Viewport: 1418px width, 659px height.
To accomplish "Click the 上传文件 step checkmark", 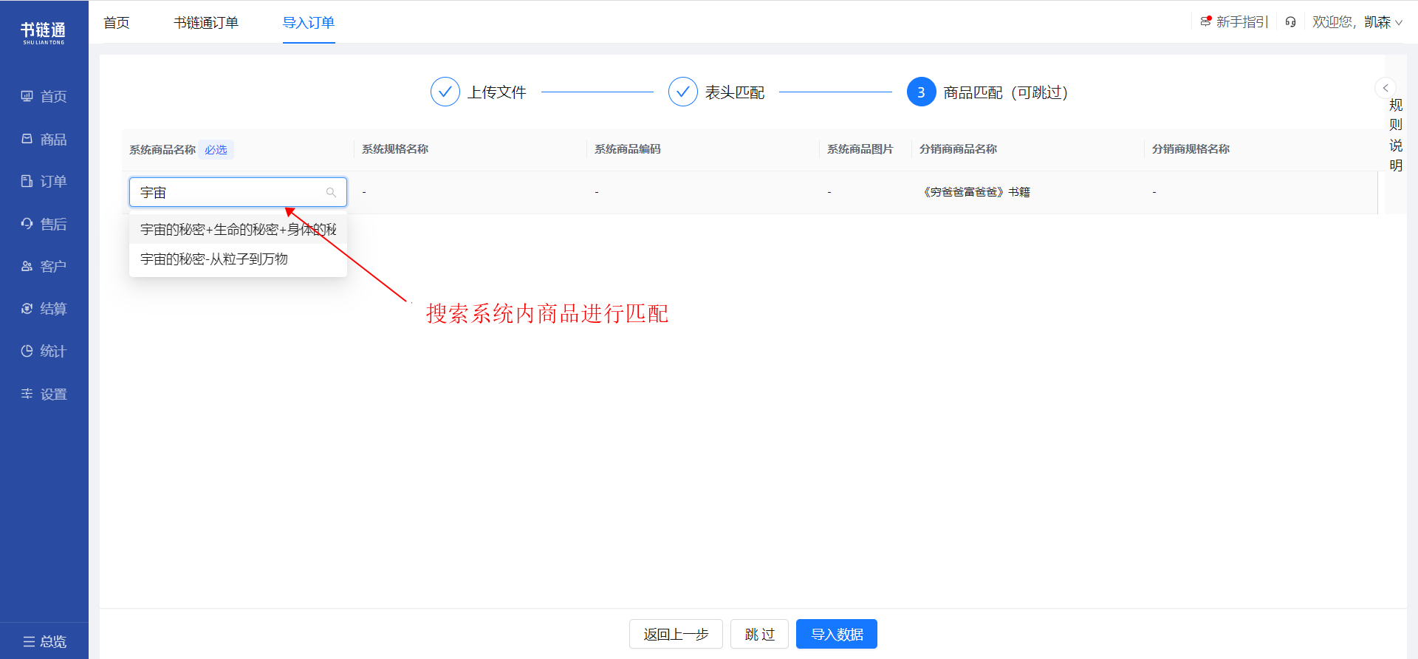I will 445,92.
